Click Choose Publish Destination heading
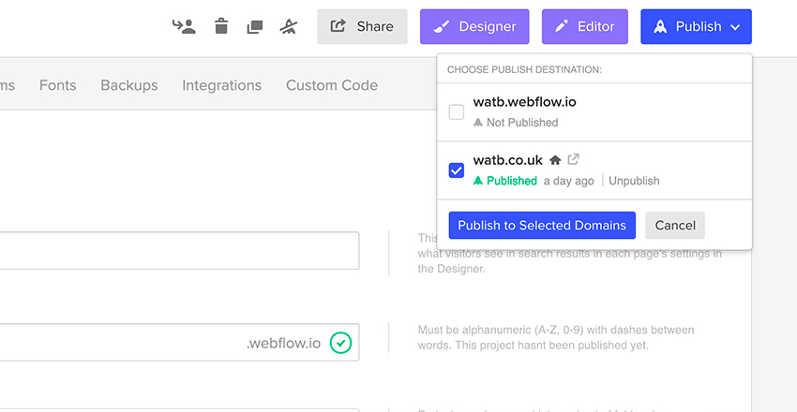797x412 pixels. coord(524,69)
